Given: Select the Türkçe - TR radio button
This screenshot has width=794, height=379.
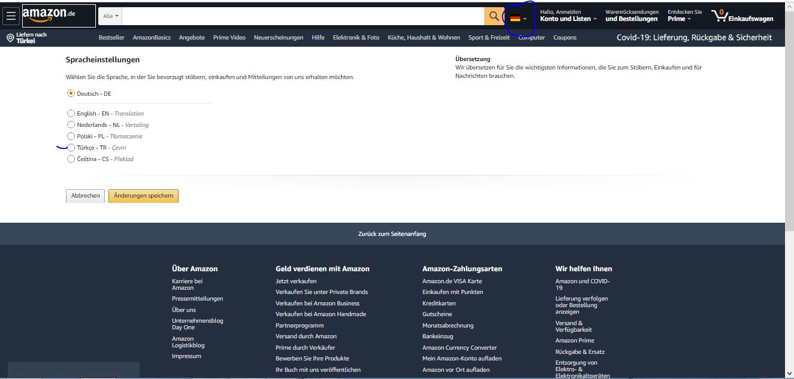Looking at the screenshot, I should (x=71, y=147).
